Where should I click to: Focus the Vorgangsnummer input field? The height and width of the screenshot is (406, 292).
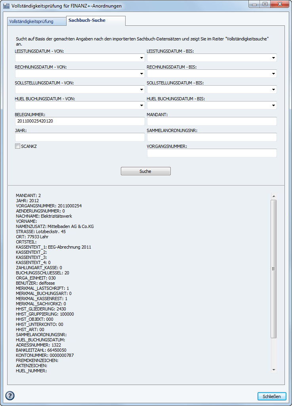tap(212, 153)
